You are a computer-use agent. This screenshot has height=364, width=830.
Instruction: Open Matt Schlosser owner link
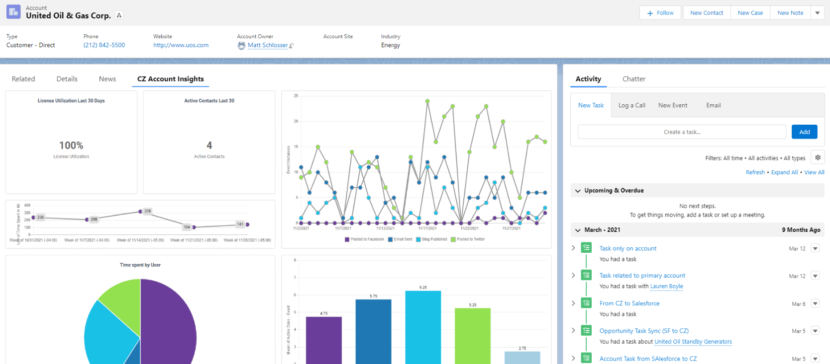pyautogui.click(x=268, y=45)
